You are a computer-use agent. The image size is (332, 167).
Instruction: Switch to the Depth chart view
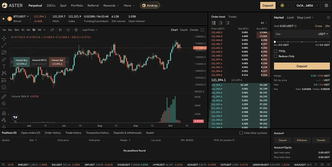click(184, 30)
